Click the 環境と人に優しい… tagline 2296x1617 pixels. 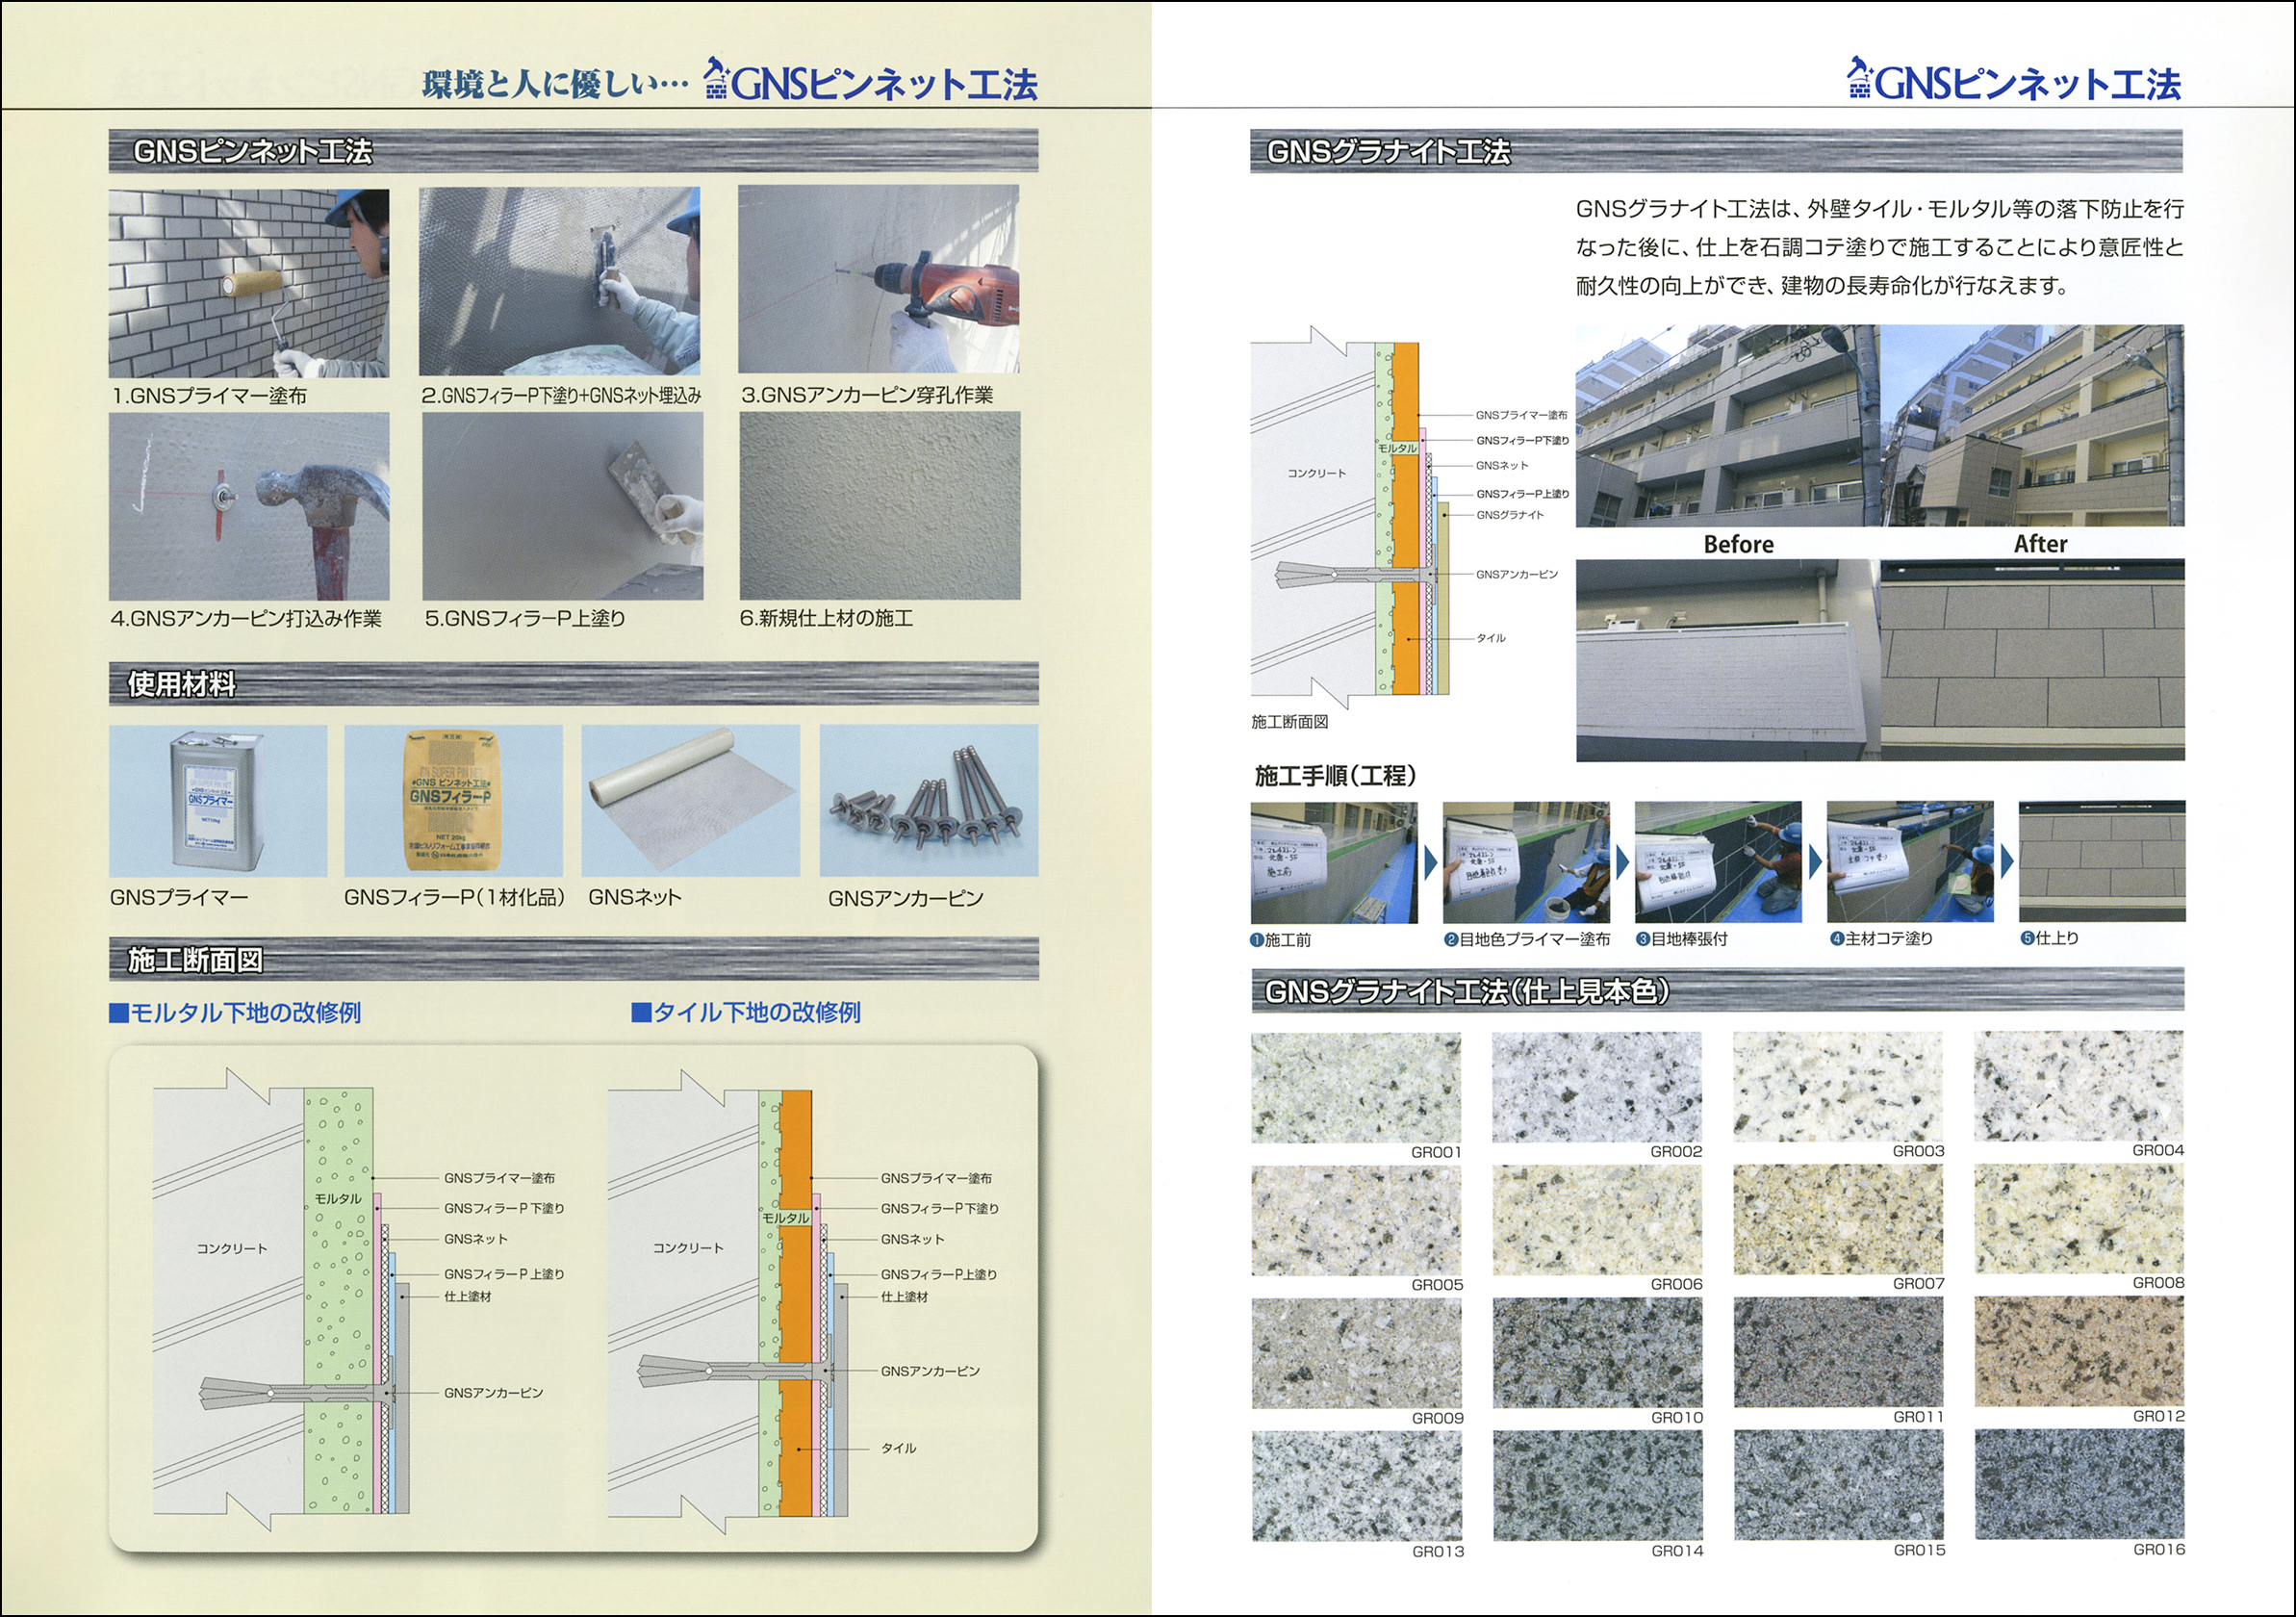pos(555,83)
